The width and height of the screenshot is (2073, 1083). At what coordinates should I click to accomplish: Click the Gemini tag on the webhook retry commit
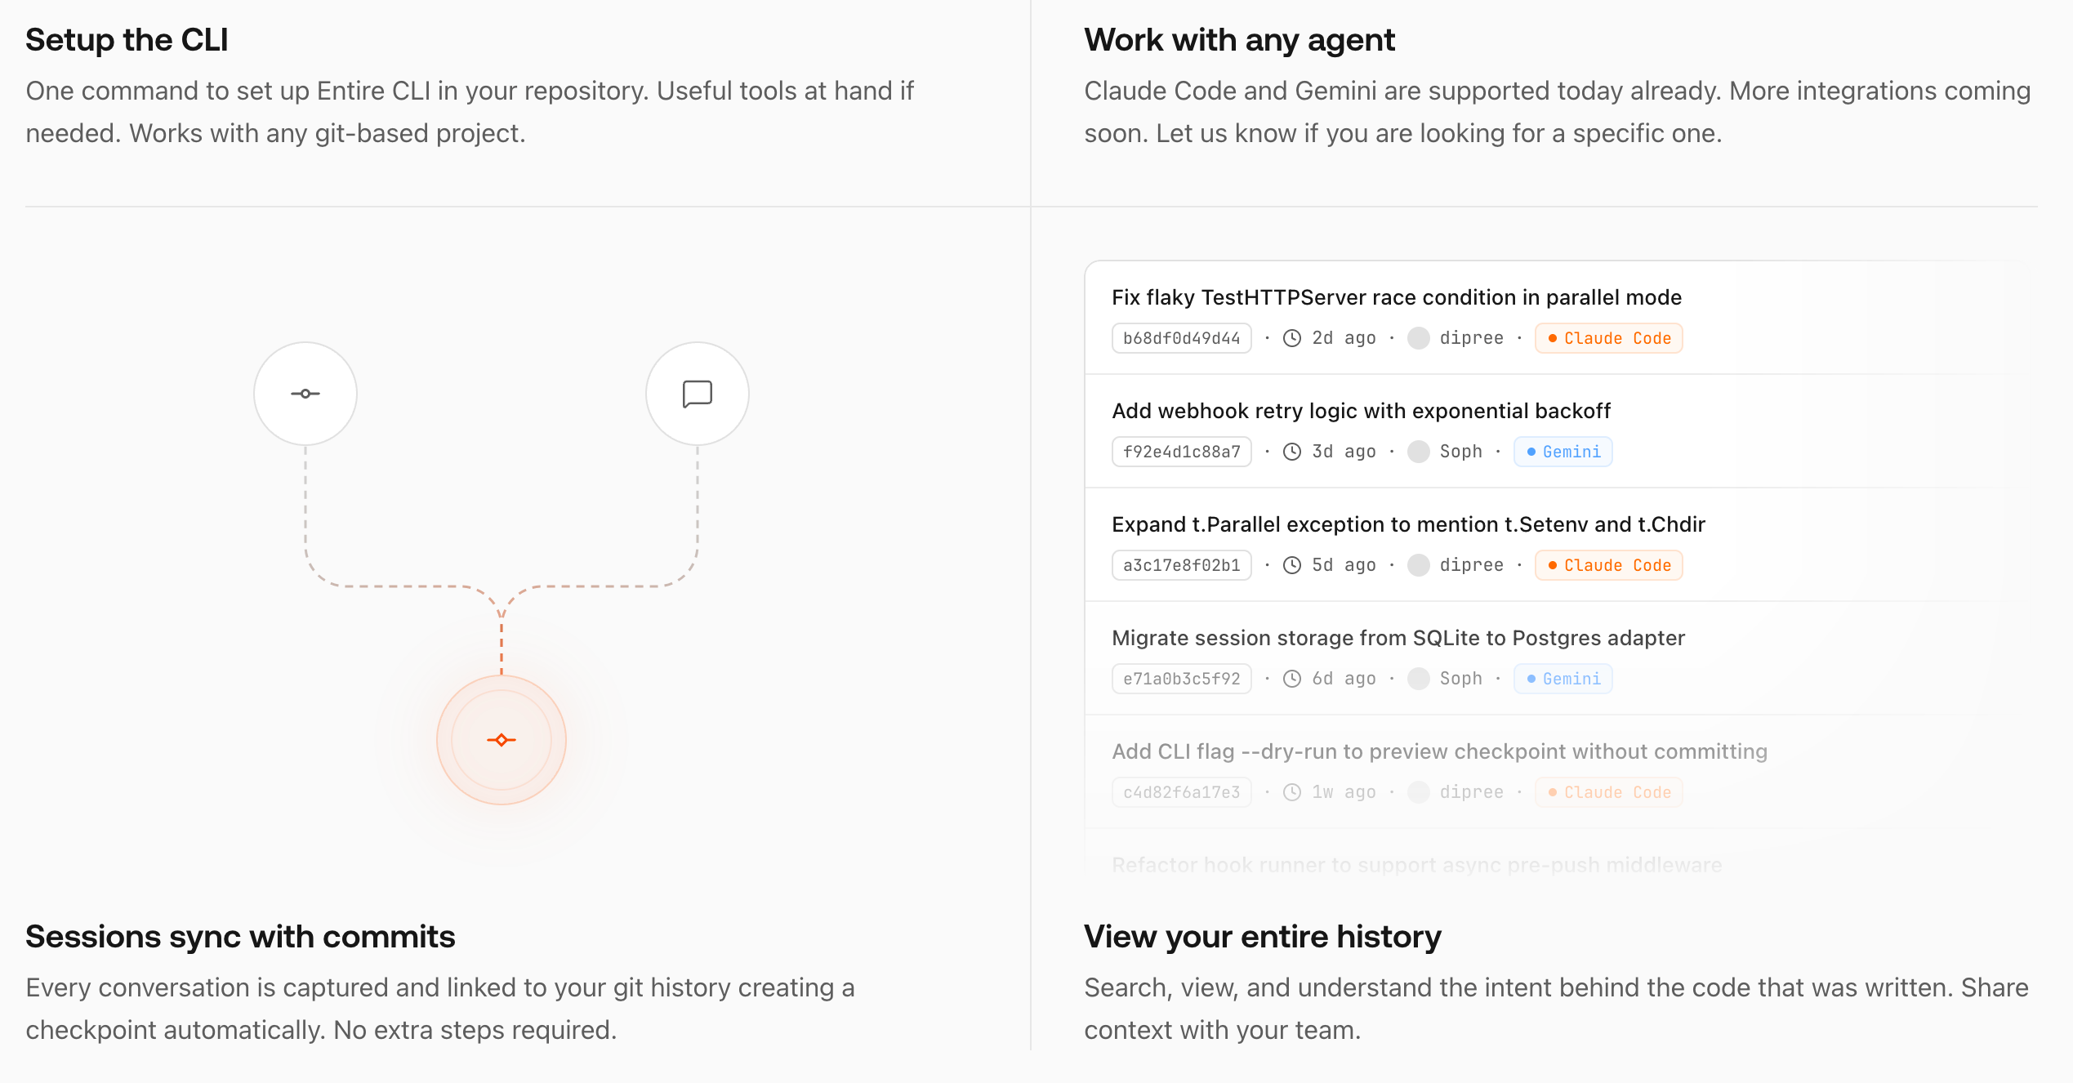[1563, 452]
